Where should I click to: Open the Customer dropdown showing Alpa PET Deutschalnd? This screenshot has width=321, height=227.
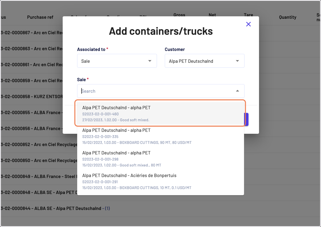tap(204, 61)
